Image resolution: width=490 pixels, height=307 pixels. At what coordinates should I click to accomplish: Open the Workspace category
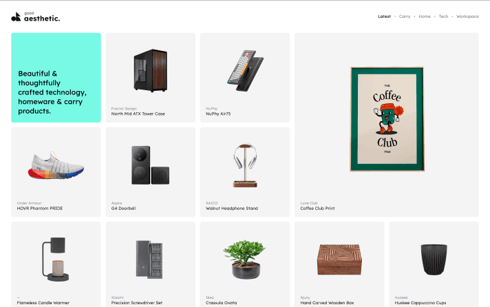pos(467,17)
